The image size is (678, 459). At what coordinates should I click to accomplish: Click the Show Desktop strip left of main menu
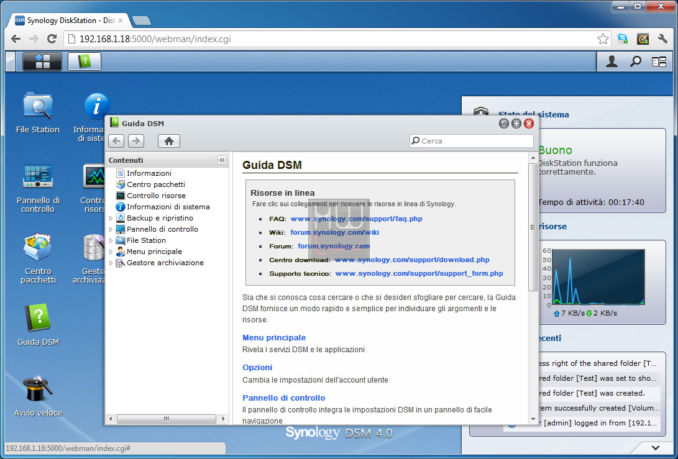[11, 61]
